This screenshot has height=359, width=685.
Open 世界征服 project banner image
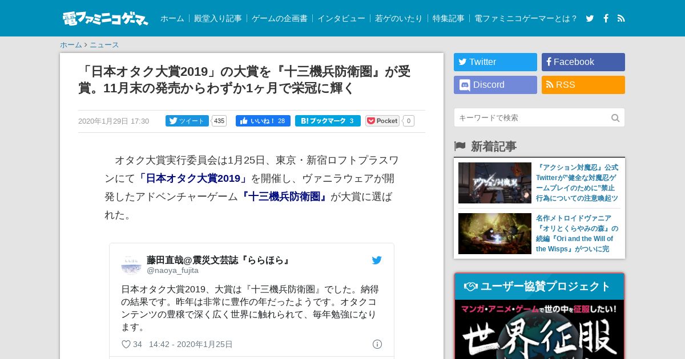(539, 329)
